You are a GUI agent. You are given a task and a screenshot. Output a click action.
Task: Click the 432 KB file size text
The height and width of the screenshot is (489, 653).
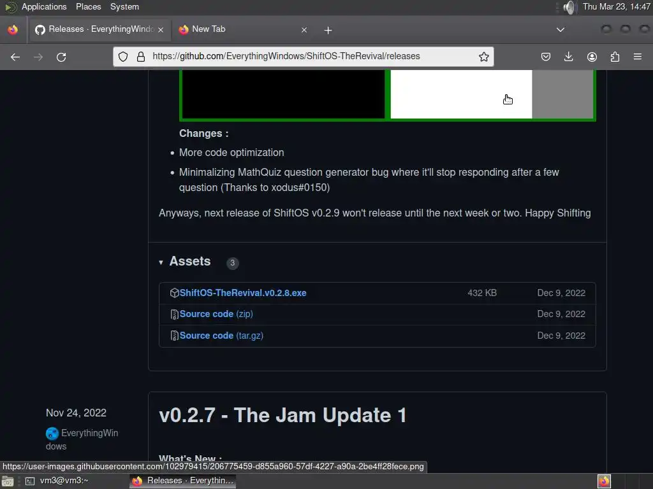[482, 293]
